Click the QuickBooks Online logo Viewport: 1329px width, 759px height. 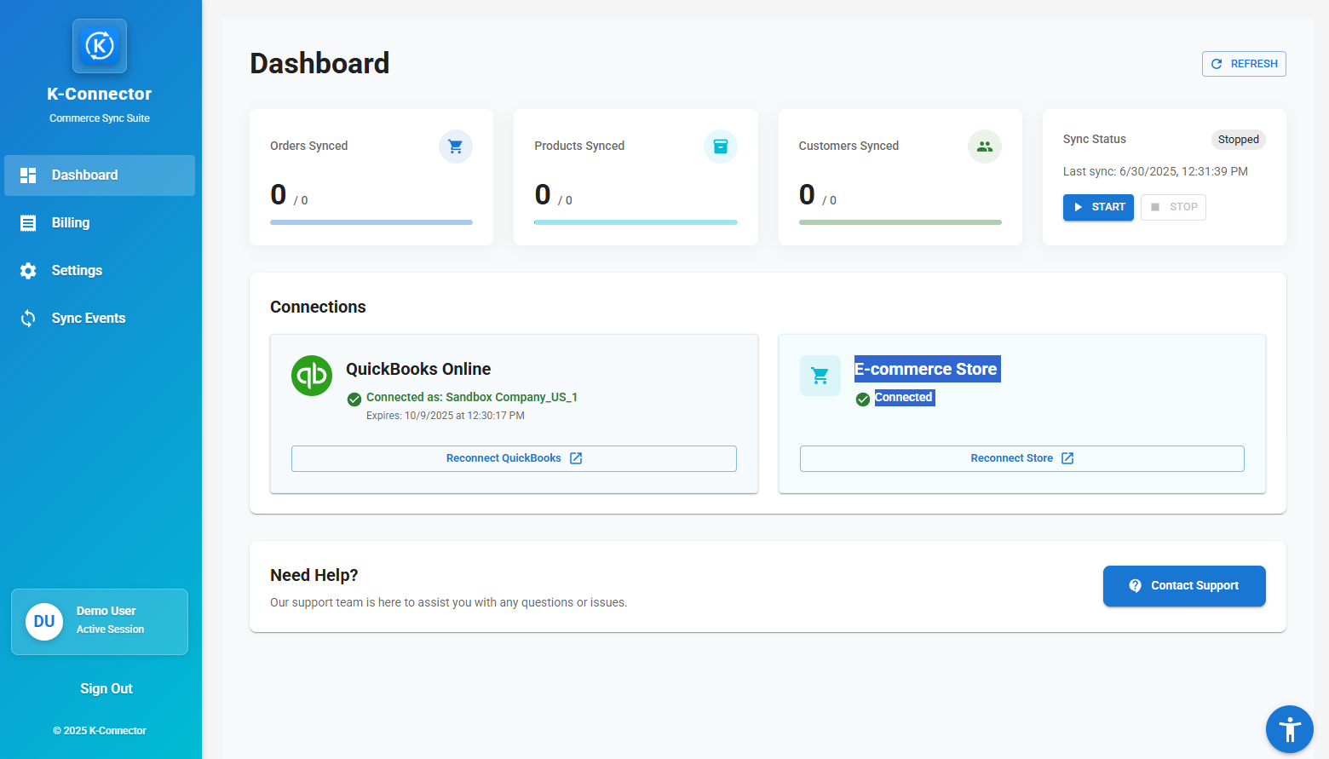pos(312,376)
